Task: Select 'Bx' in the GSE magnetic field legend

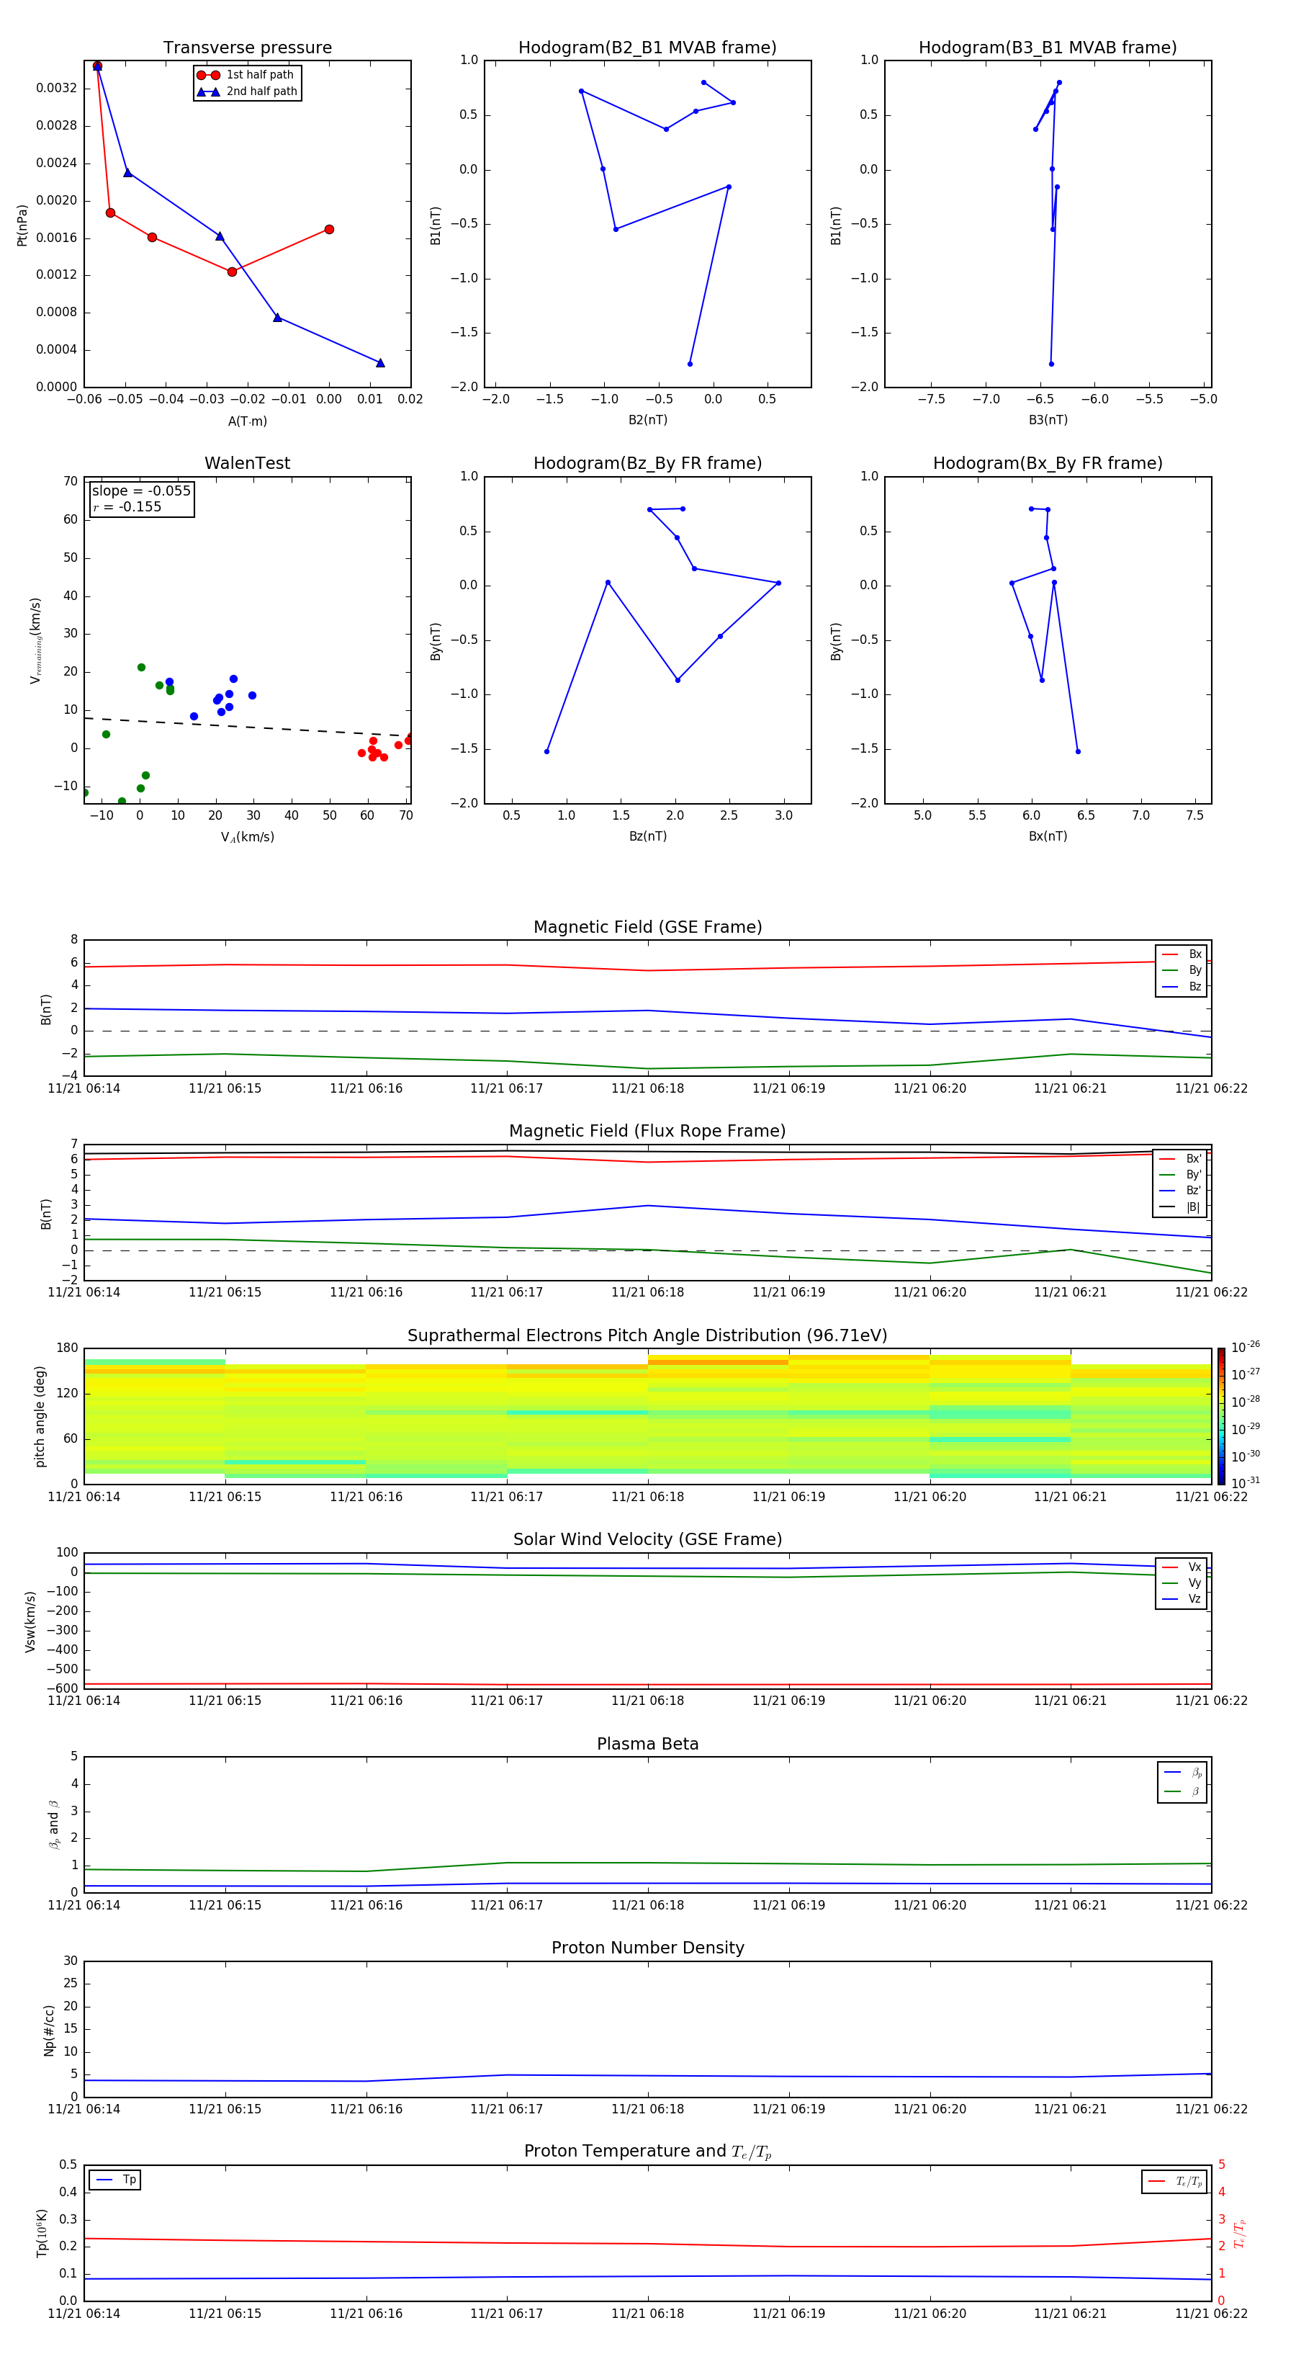Action: (1182, 954)
